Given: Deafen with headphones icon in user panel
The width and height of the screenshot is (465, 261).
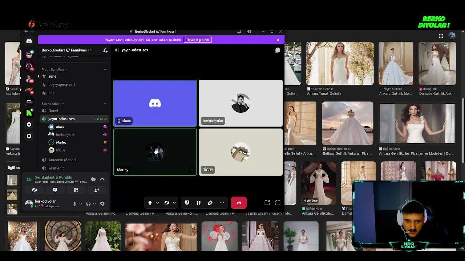Looking at the screenshot, I should tap(88, 204).
